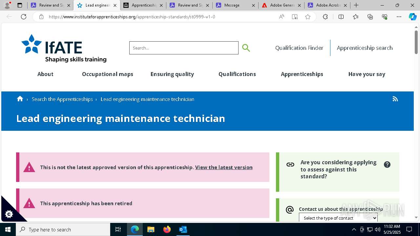Go to Search the Apprenticeships breadcrumb
Screen dimensions: 420x236
tap(62, 99)
